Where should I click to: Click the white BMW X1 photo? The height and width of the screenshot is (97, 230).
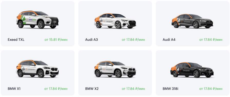tap(38, 69)
